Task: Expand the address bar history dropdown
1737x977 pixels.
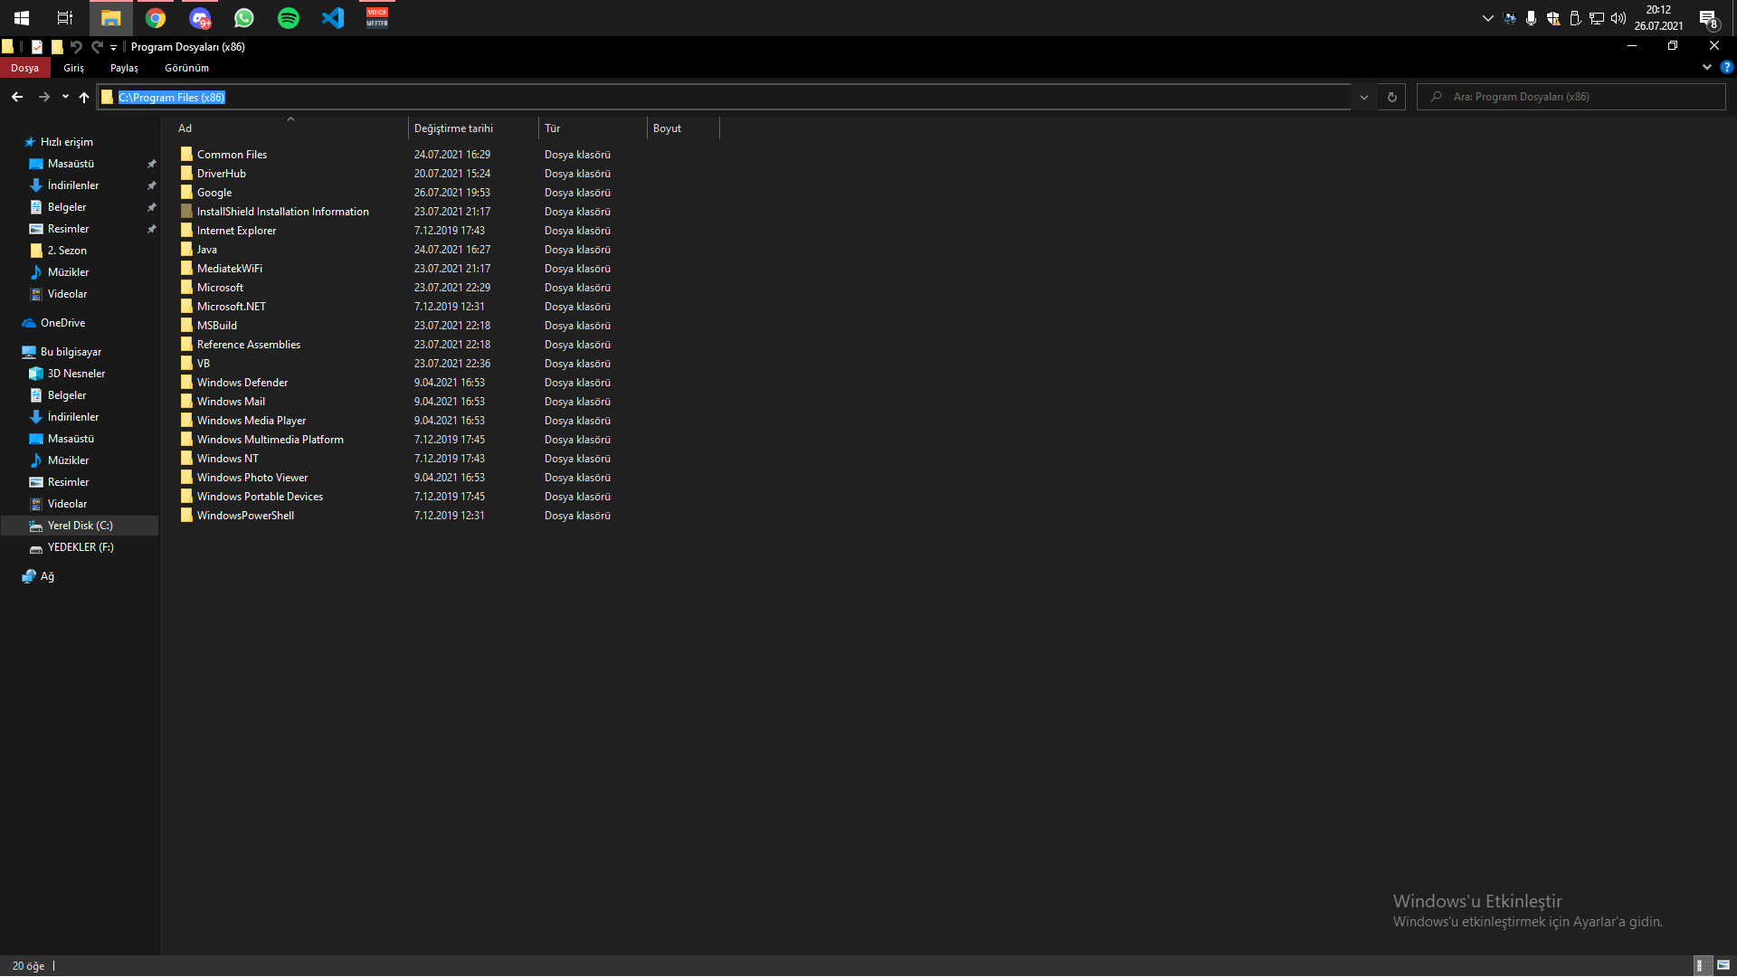Action: tap(1363, 97)
